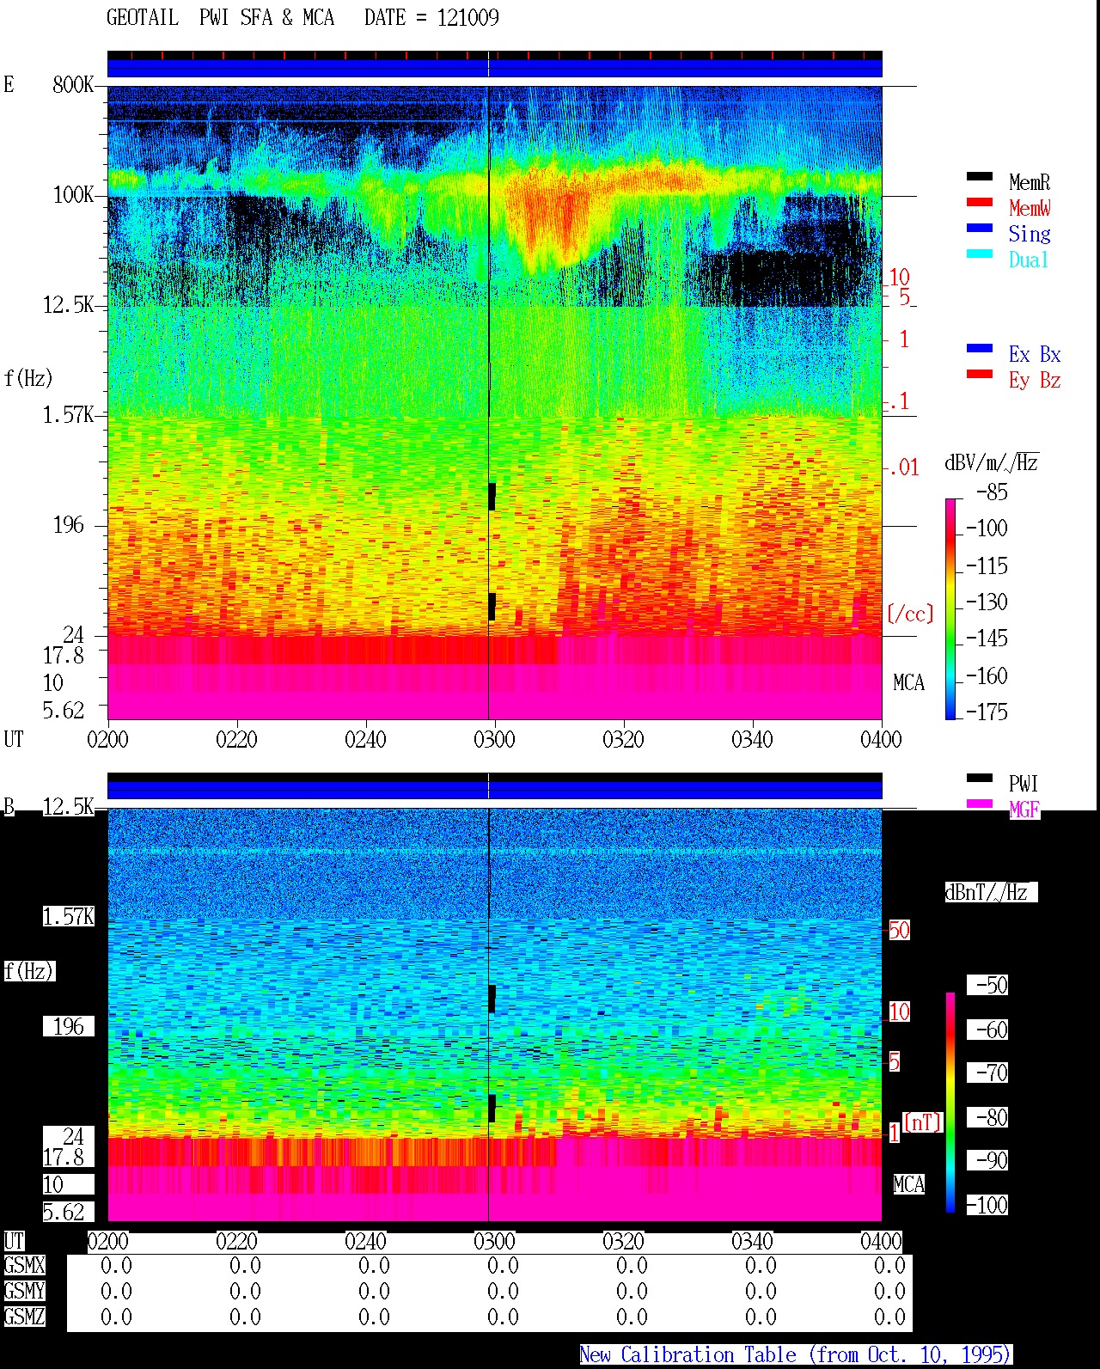Click the -175 value on the E color scale
Image resolution: width=1100 pixels, height=1369 pixels.
pyautogui.click(x=987, y=712)
